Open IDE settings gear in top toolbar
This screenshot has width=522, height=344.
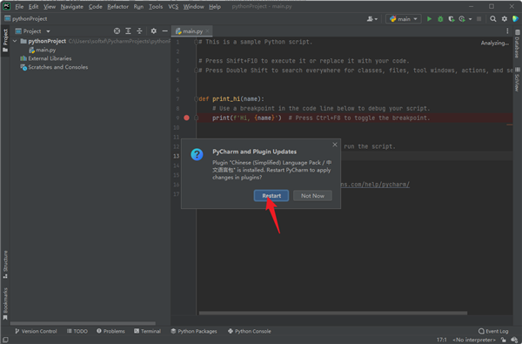pyautogui.click(x=505, y=19)
